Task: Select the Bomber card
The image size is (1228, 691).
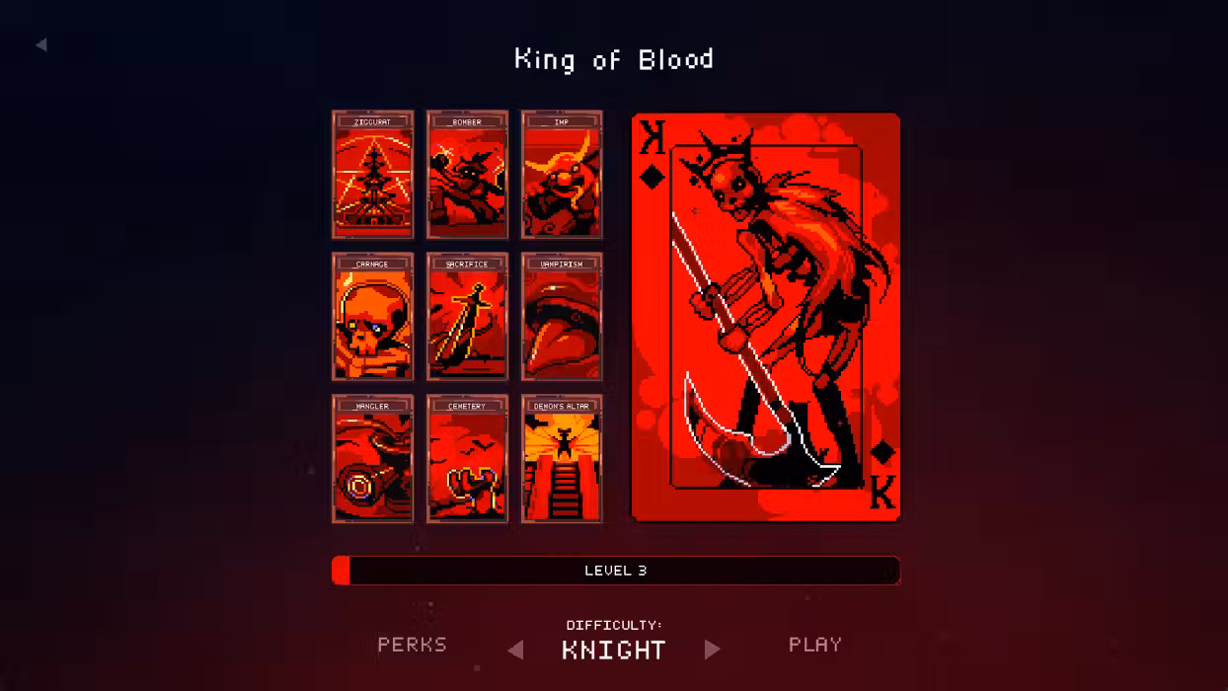Action: 467,175
